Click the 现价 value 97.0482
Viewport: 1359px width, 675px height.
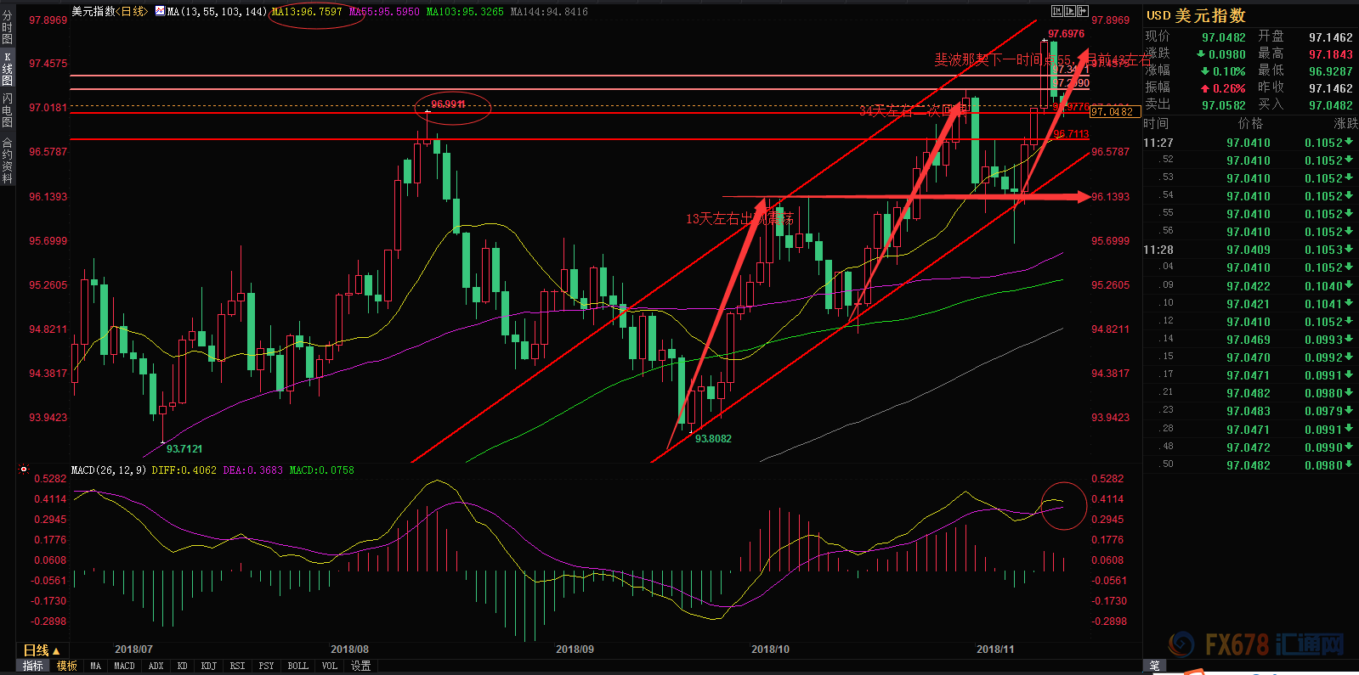[1223, 37]
